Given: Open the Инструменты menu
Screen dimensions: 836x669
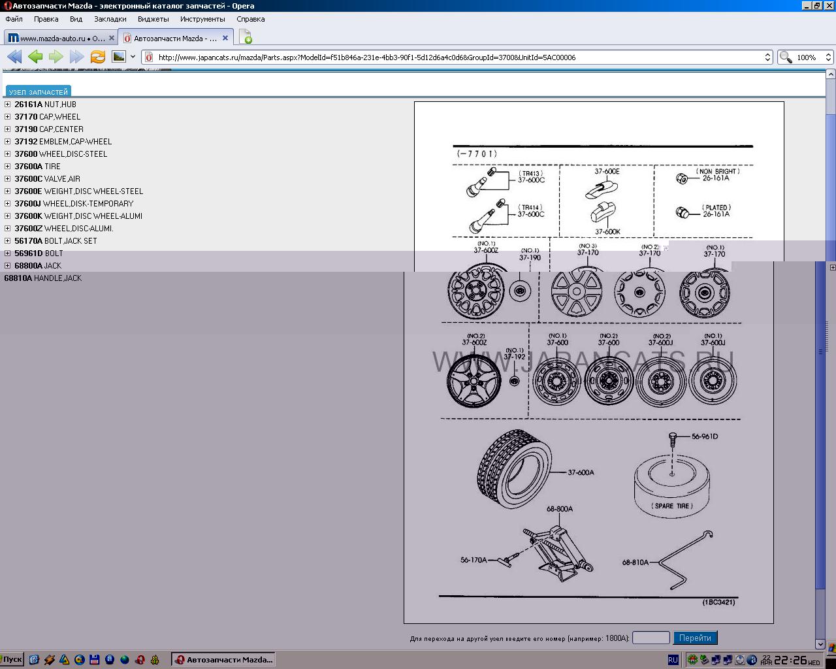Looking at the screenshot, I should [202, 19].
